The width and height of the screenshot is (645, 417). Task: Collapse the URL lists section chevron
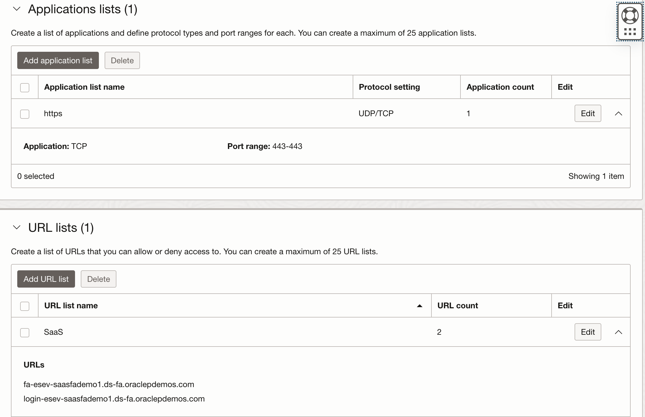point(16,227)
